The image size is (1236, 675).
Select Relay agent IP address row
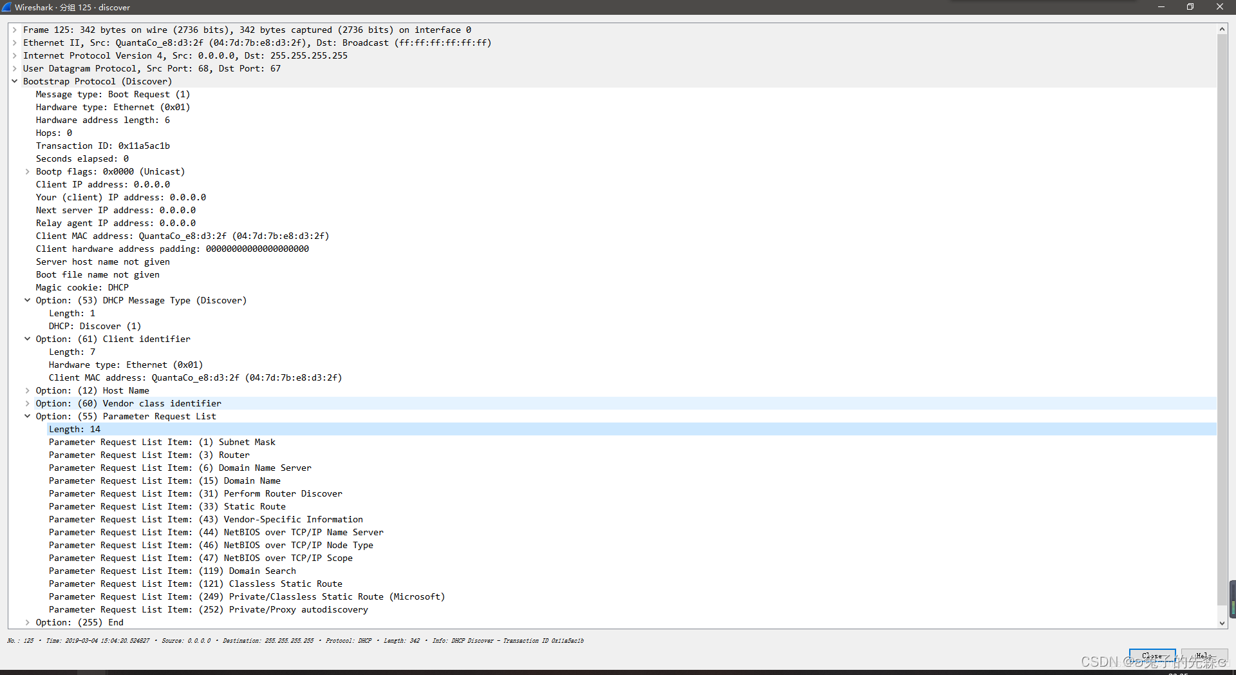pyautogui.click(x=116, y=223)
